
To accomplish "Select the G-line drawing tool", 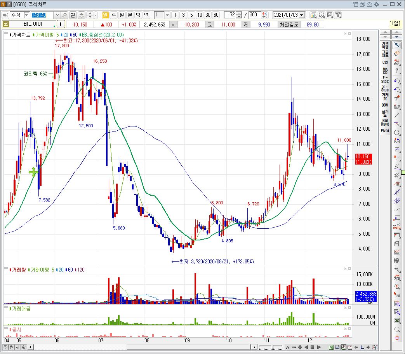I will click(x=397, y=158).
